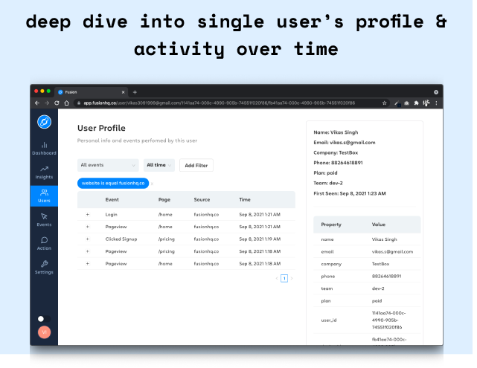The image size is (477, 368).
Task: Click the browser home icon
Action: pos(67,103)
